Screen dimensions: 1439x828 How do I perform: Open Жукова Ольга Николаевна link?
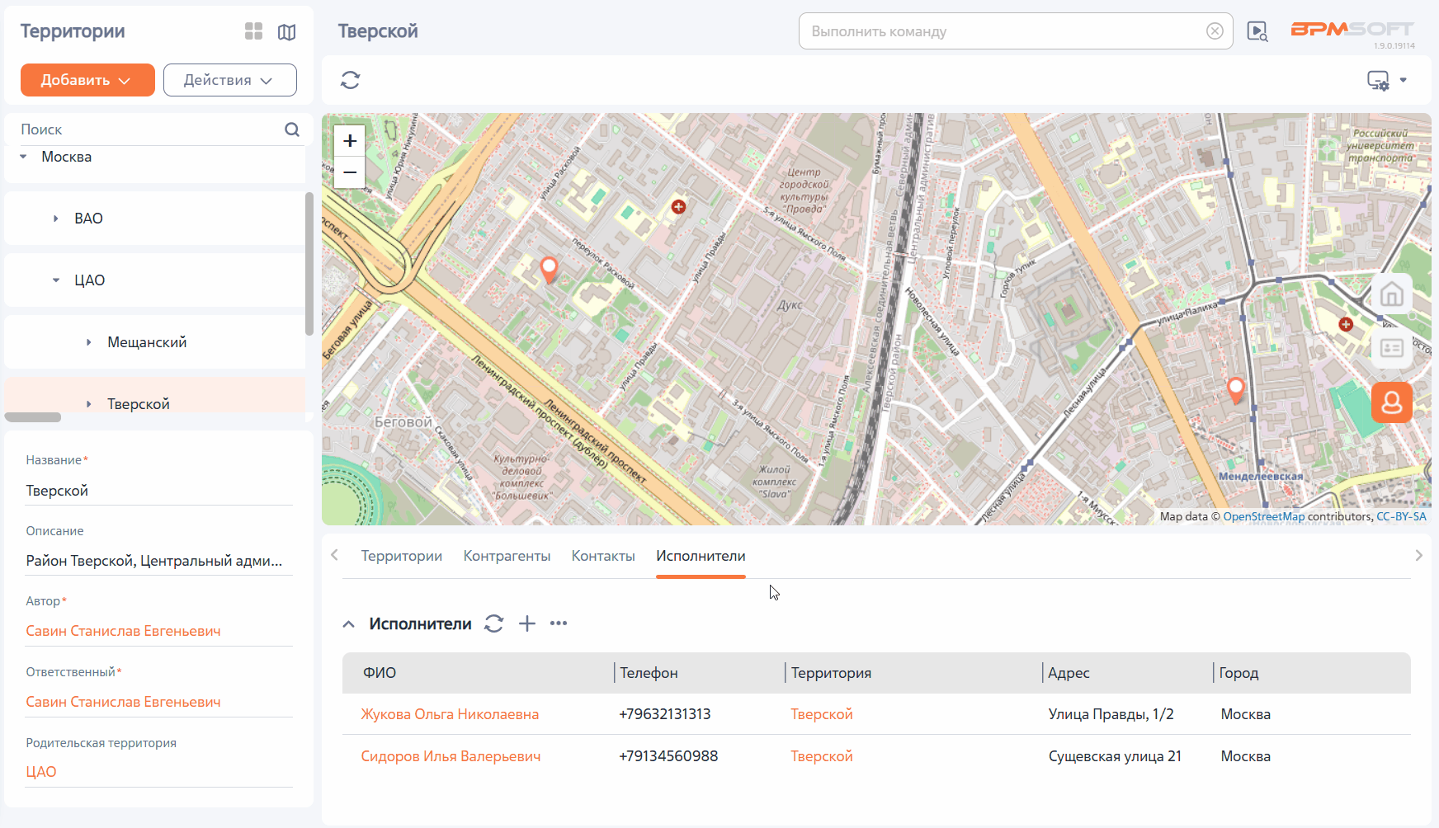450,714
